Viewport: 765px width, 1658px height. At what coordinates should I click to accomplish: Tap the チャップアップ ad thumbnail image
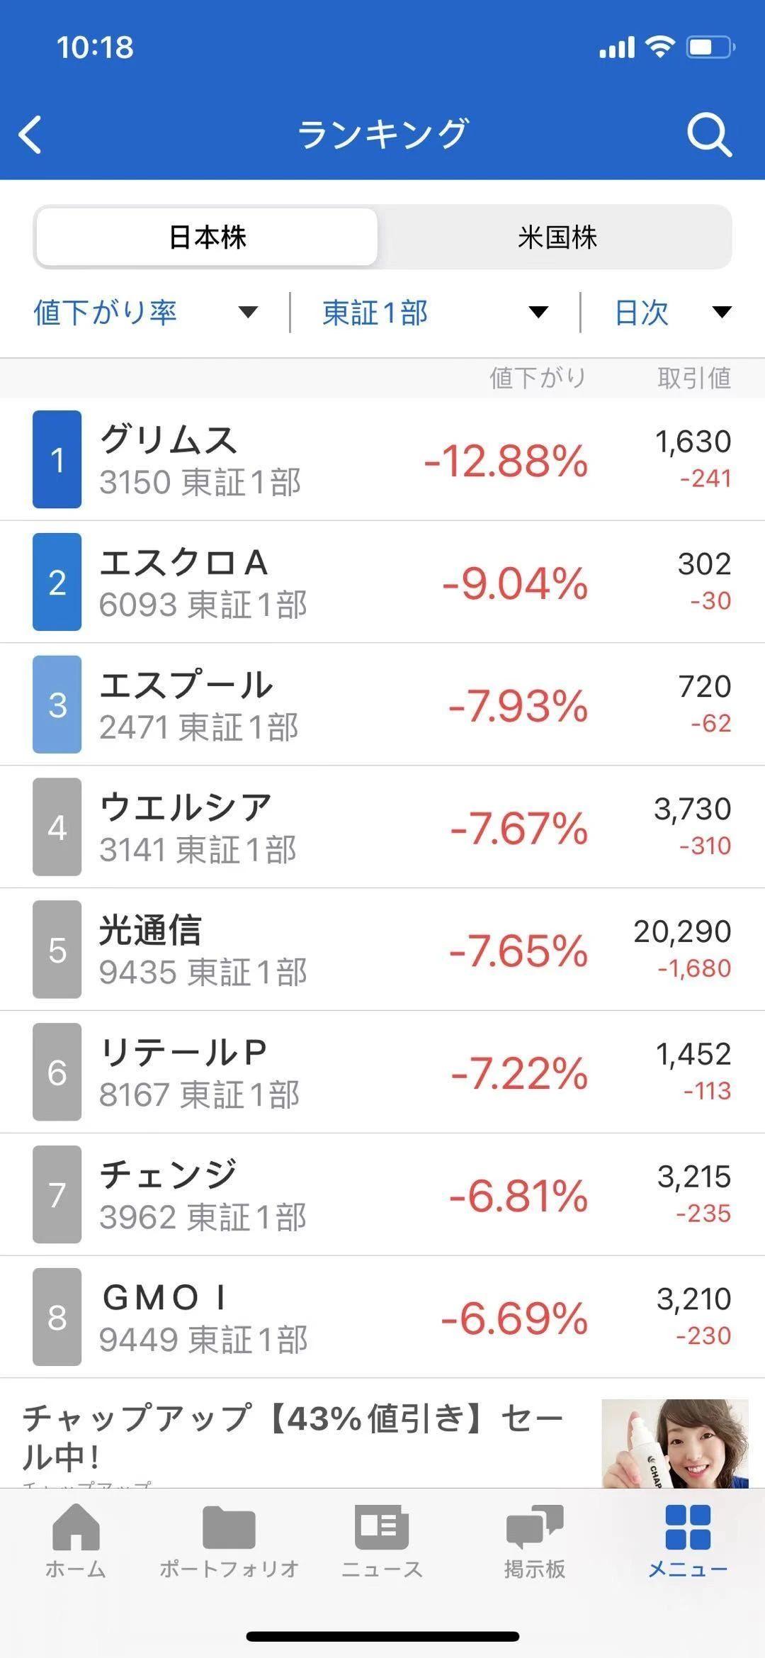tap(674, 1444)
